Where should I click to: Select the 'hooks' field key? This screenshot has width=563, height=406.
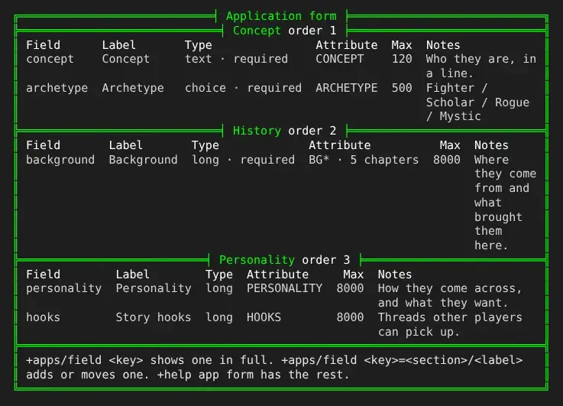pyautogui.click(x=43, y=317)
